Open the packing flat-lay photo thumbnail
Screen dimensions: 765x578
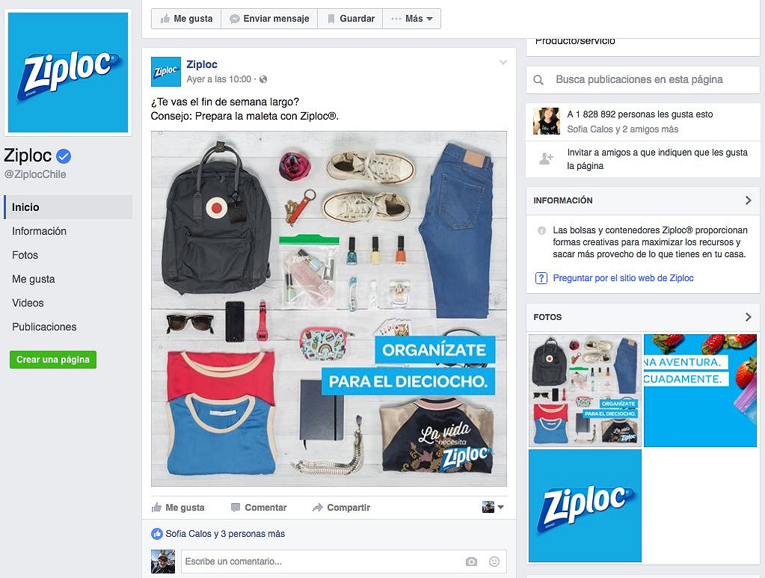pyautogui.click(x=585, y=391)
